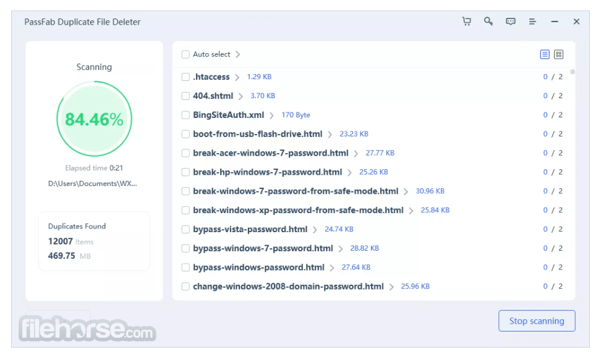Expand bypass-vista-password.html chevron
The height and width of the screenshot is (360, 601).
point(315,230)
